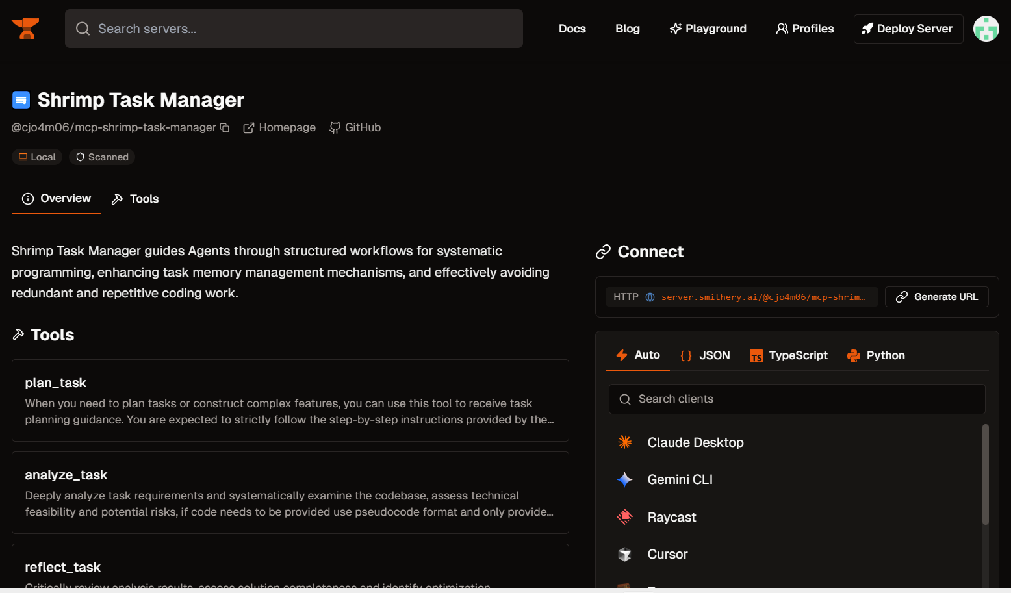Open the Docs page
The width and height of the screenshot is (1011, 593).
[x=572, y=29]
